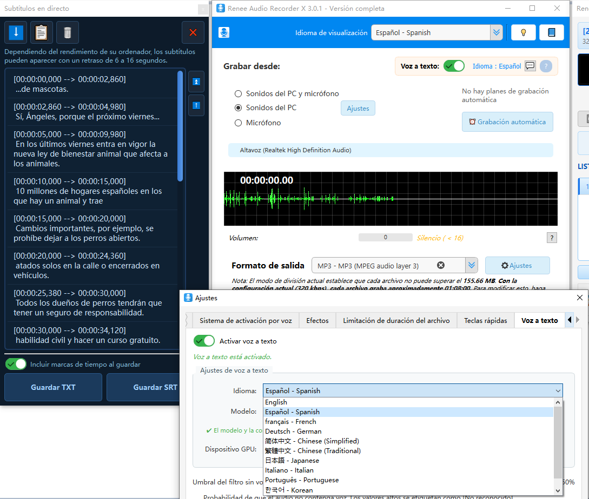The width and height of the screenshot is (589, 499).
Task: Select Sonidos del PC radio option
Action: (x=266, y=107)
